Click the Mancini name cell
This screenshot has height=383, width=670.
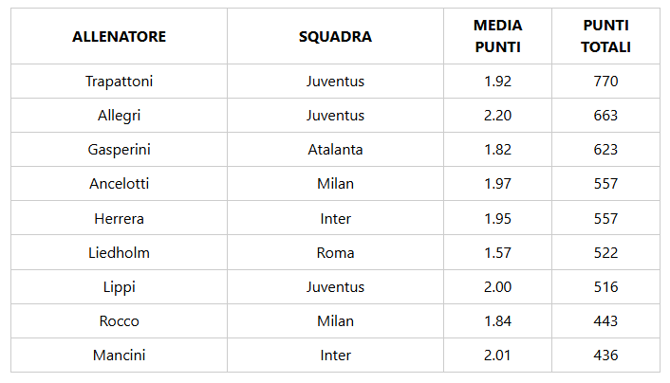tap(119, 356)
